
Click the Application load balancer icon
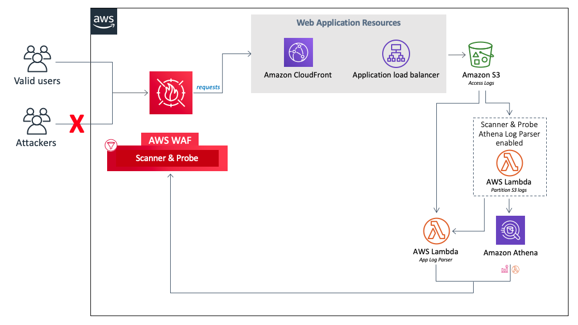[396, 53]
